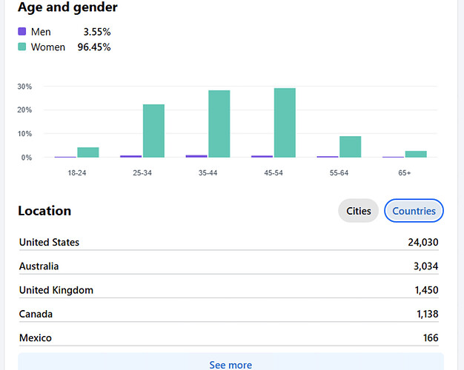The height and width of the screenshot is (370, 464).
Task: Click the green Women legend swatch
Action: (22, 47)
